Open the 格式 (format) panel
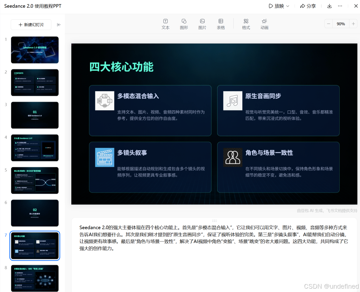The height and width of the screenshot is (292, 360). tap(246, 23)
